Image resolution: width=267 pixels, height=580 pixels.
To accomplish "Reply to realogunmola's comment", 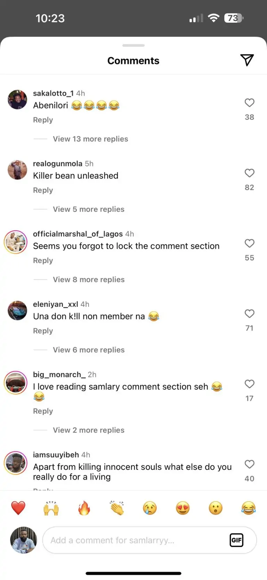I will click(43, 190).
